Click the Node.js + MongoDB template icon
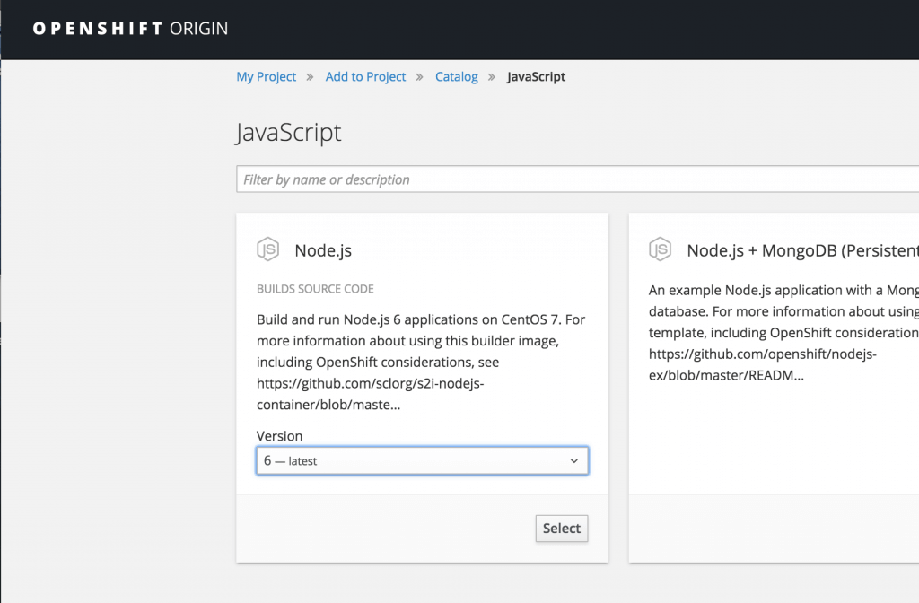Image resolution: width=919 pixels, height=603 pixels. tap(660, 249)
